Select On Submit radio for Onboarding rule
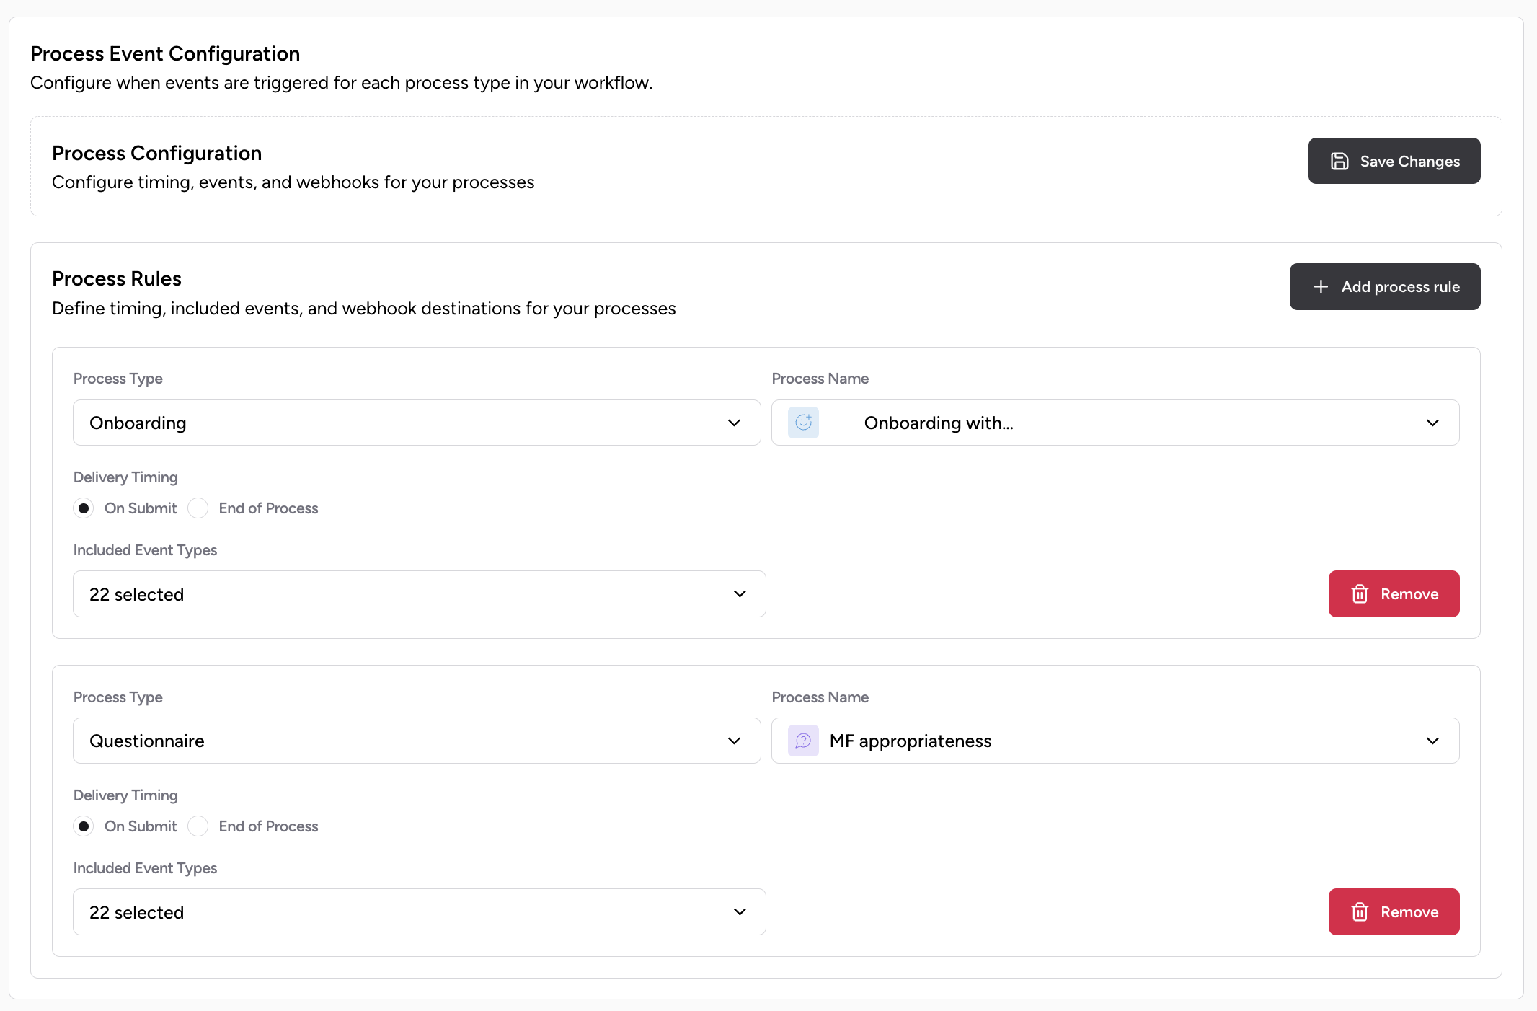 tap(84, 508)
